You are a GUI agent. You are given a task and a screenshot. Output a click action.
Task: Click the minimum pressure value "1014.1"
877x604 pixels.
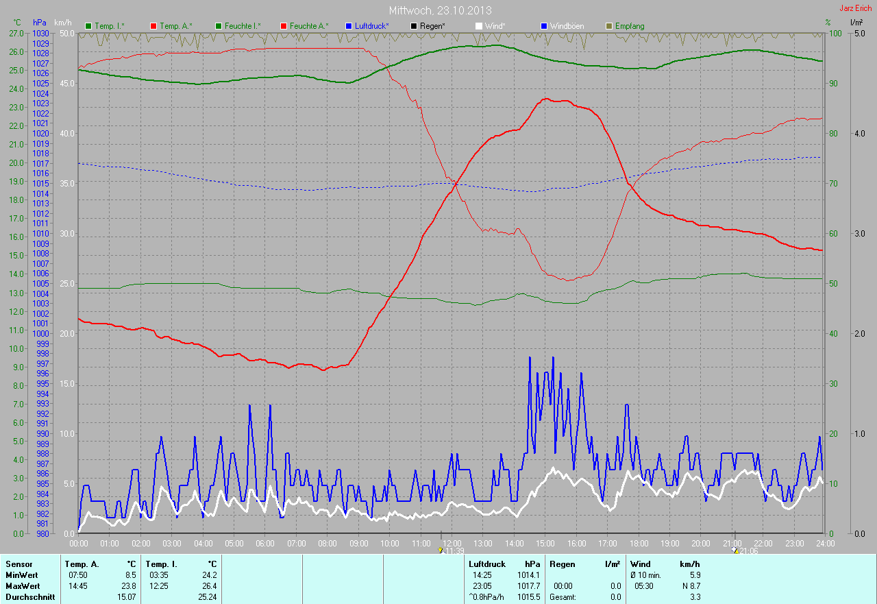click(528, 575)
